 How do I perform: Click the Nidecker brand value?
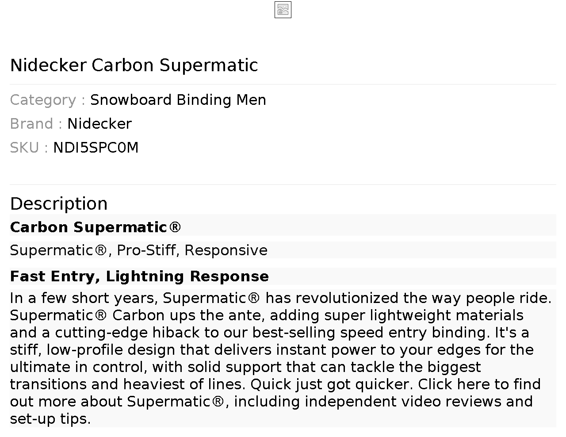pyautogui.click(x=99, y=124)
